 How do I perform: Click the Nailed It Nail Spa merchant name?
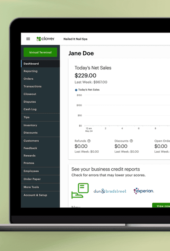(75, 39)
